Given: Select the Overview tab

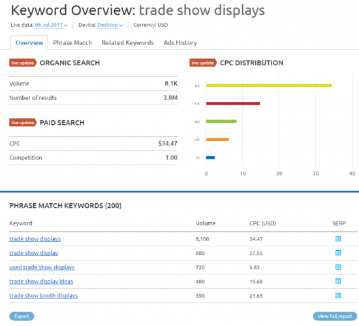Looking at the screenshot, I should [x=29, y=42].
